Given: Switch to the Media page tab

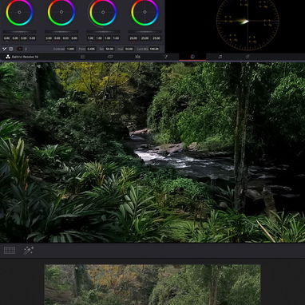Looking at the screenshot, I should pyautogui.click(x=83, y=57).
